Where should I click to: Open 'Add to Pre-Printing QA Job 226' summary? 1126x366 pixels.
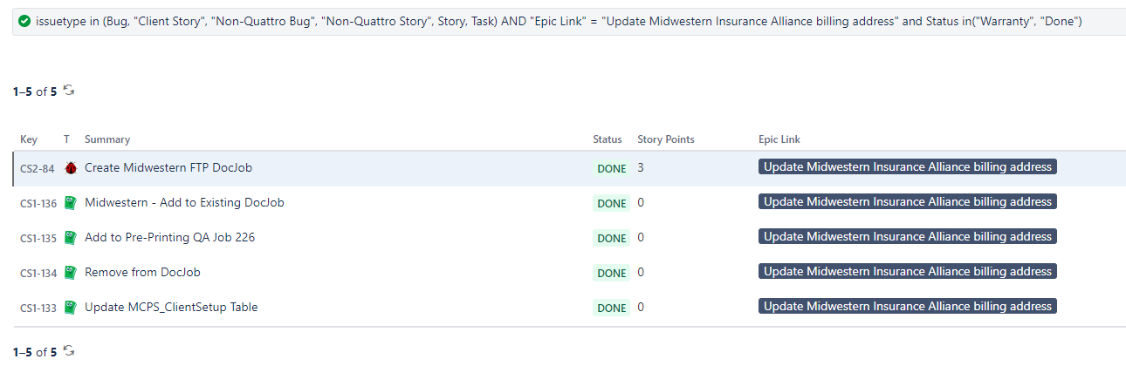tap(169, 237)
